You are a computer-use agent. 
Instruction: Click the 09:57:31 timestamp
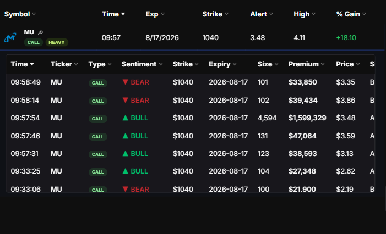coord(25,153)
